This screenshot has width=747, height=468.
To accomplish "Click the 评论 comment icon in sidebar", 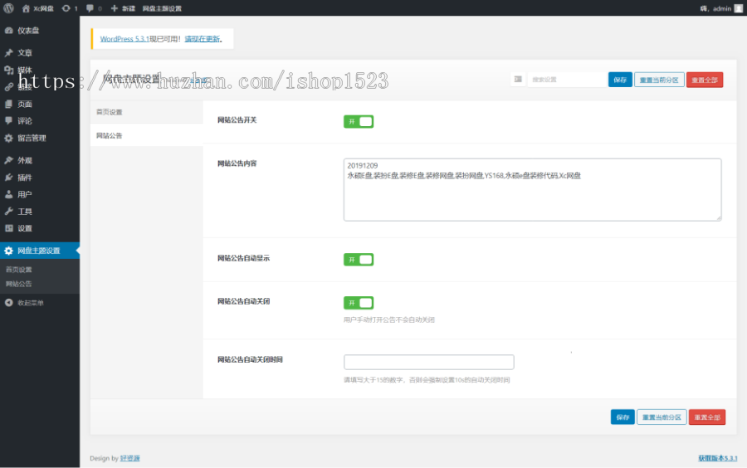I will [8, 120].
